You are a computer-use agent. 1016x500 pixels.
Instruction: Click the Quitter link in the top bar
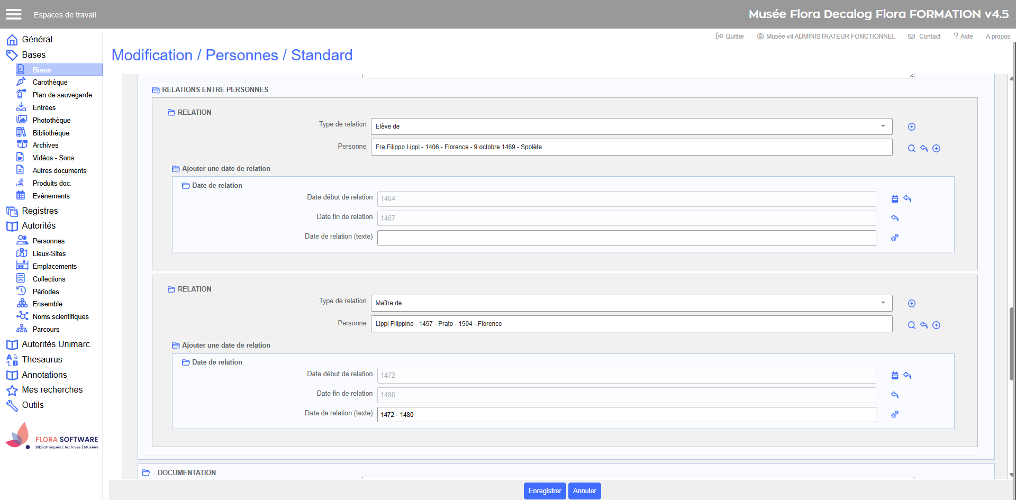pyautogui.click(x=730, y=37)
